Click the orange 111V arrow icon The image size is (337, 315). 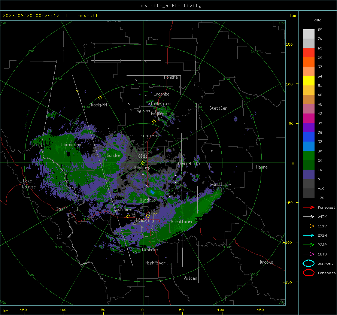[x=309, y=226]
